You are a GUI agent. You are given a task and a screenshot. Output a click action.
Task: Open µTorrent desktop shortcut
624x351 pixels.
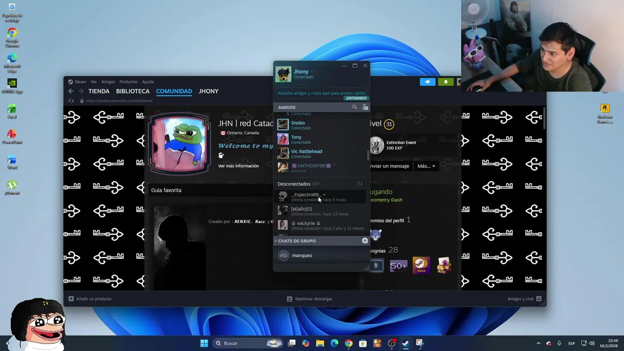click(12, 188)
